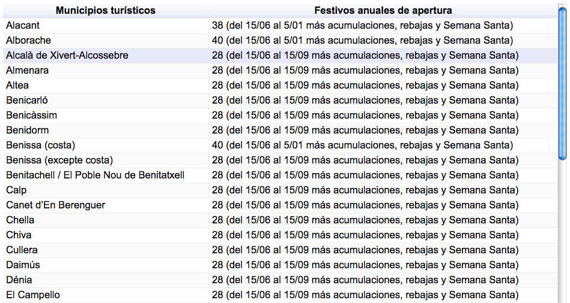Click the Dénia entry

[x=19, y=280]
